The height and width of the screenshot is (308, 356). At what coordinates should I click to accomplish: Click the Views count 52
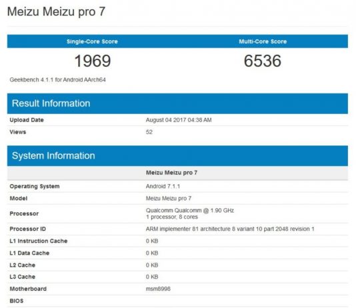coord(149,132)
